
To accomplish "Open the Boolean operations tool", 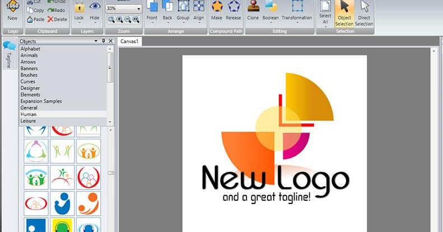I will click(271, 12).
